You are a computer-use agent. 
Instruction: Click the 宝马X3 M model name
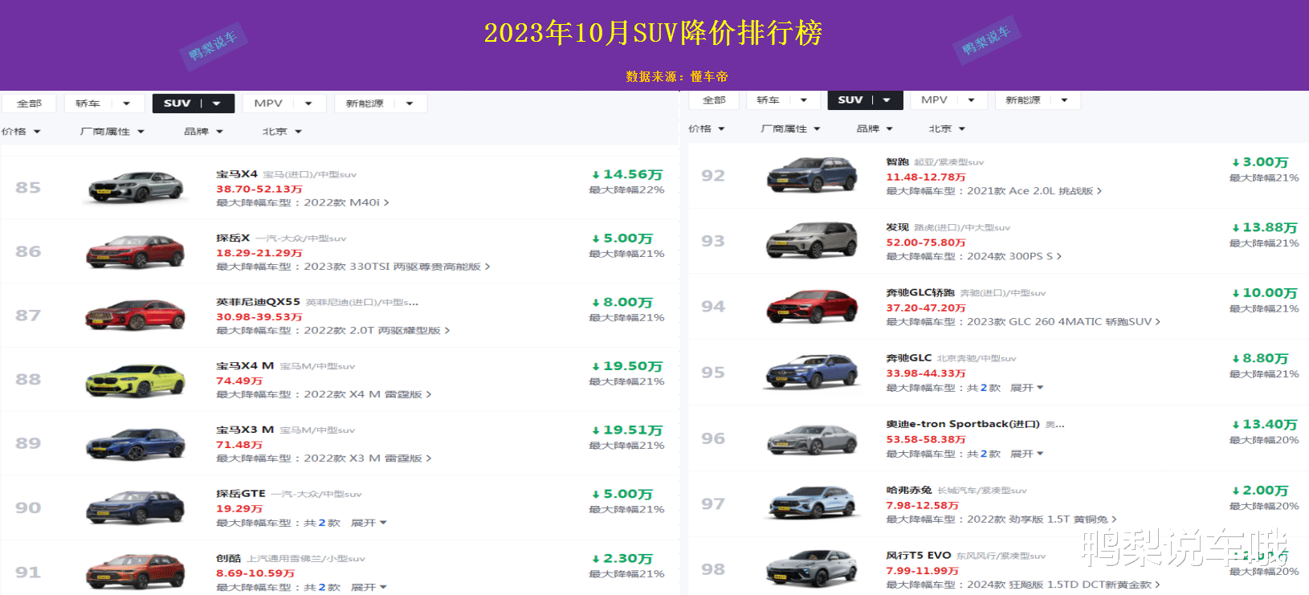point(245,430)
